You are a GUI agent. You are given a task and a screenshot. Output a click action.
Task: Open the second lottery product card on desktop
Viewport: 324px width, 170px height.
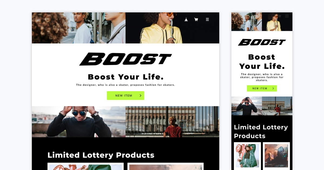point(166,166)
